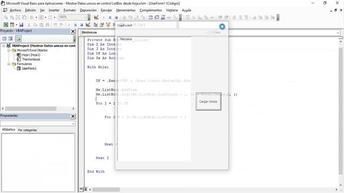Click the Redo arrow icon
Viewport: 344px width, 193px height.
(x=61, y=25)
